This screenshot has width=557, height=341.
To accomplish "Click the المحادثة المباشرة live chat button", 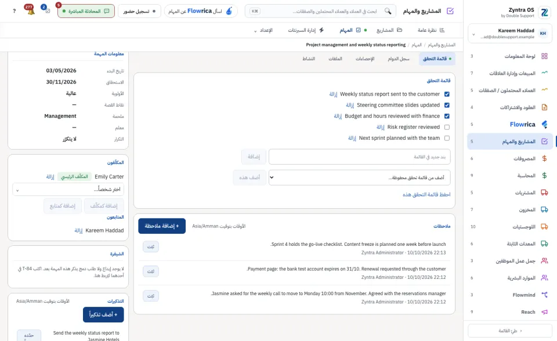I will tap(86, 11).
